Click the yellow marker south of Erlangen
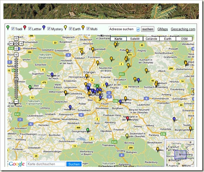 [86, 76]
